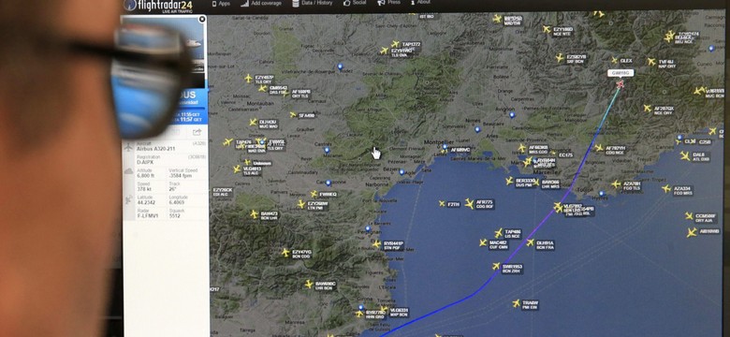Select the DLH91A aircraft icon
The height and width of the screenshot is (337, 730).
(x=530, y=242)
